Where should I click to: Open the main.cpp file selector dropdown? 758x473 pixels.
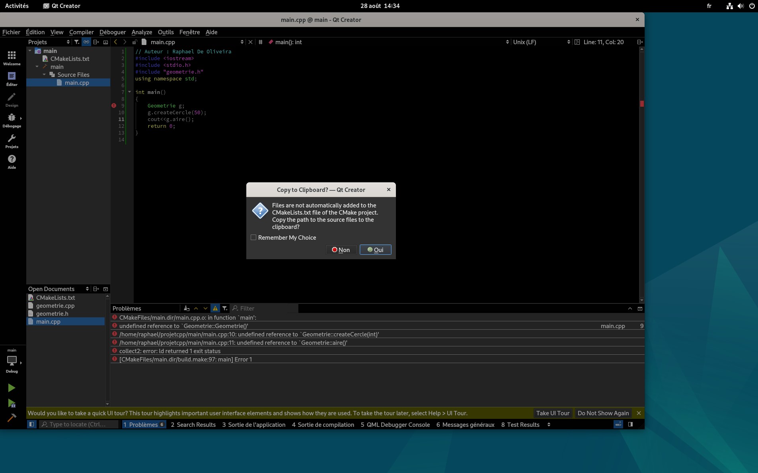(193, 42)
